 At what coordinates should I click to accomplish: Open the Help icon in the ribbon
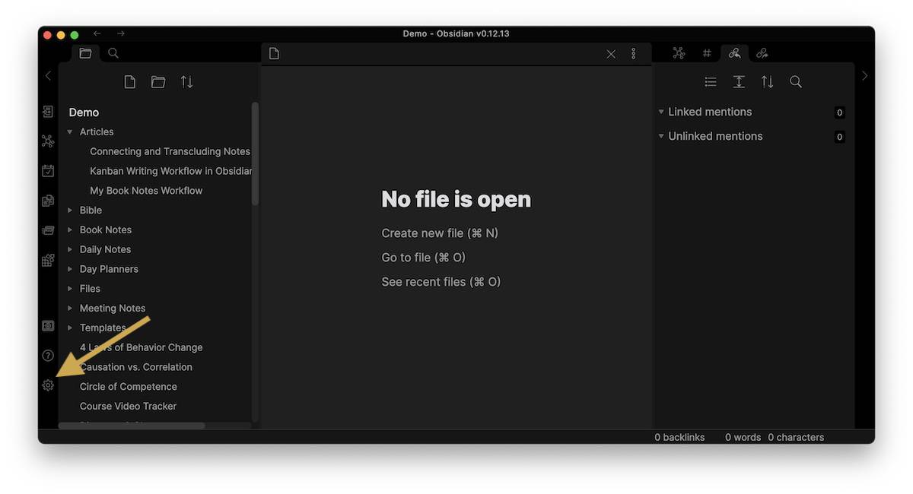[48, 356]
